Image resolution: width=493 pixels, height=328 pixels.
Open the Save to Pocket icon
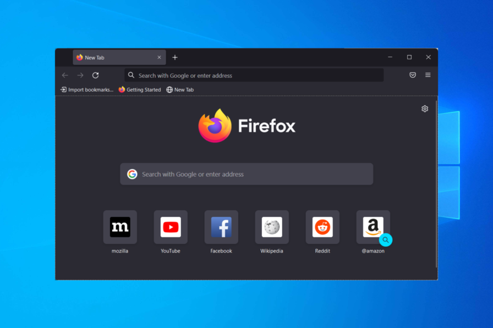click(412, 75)
